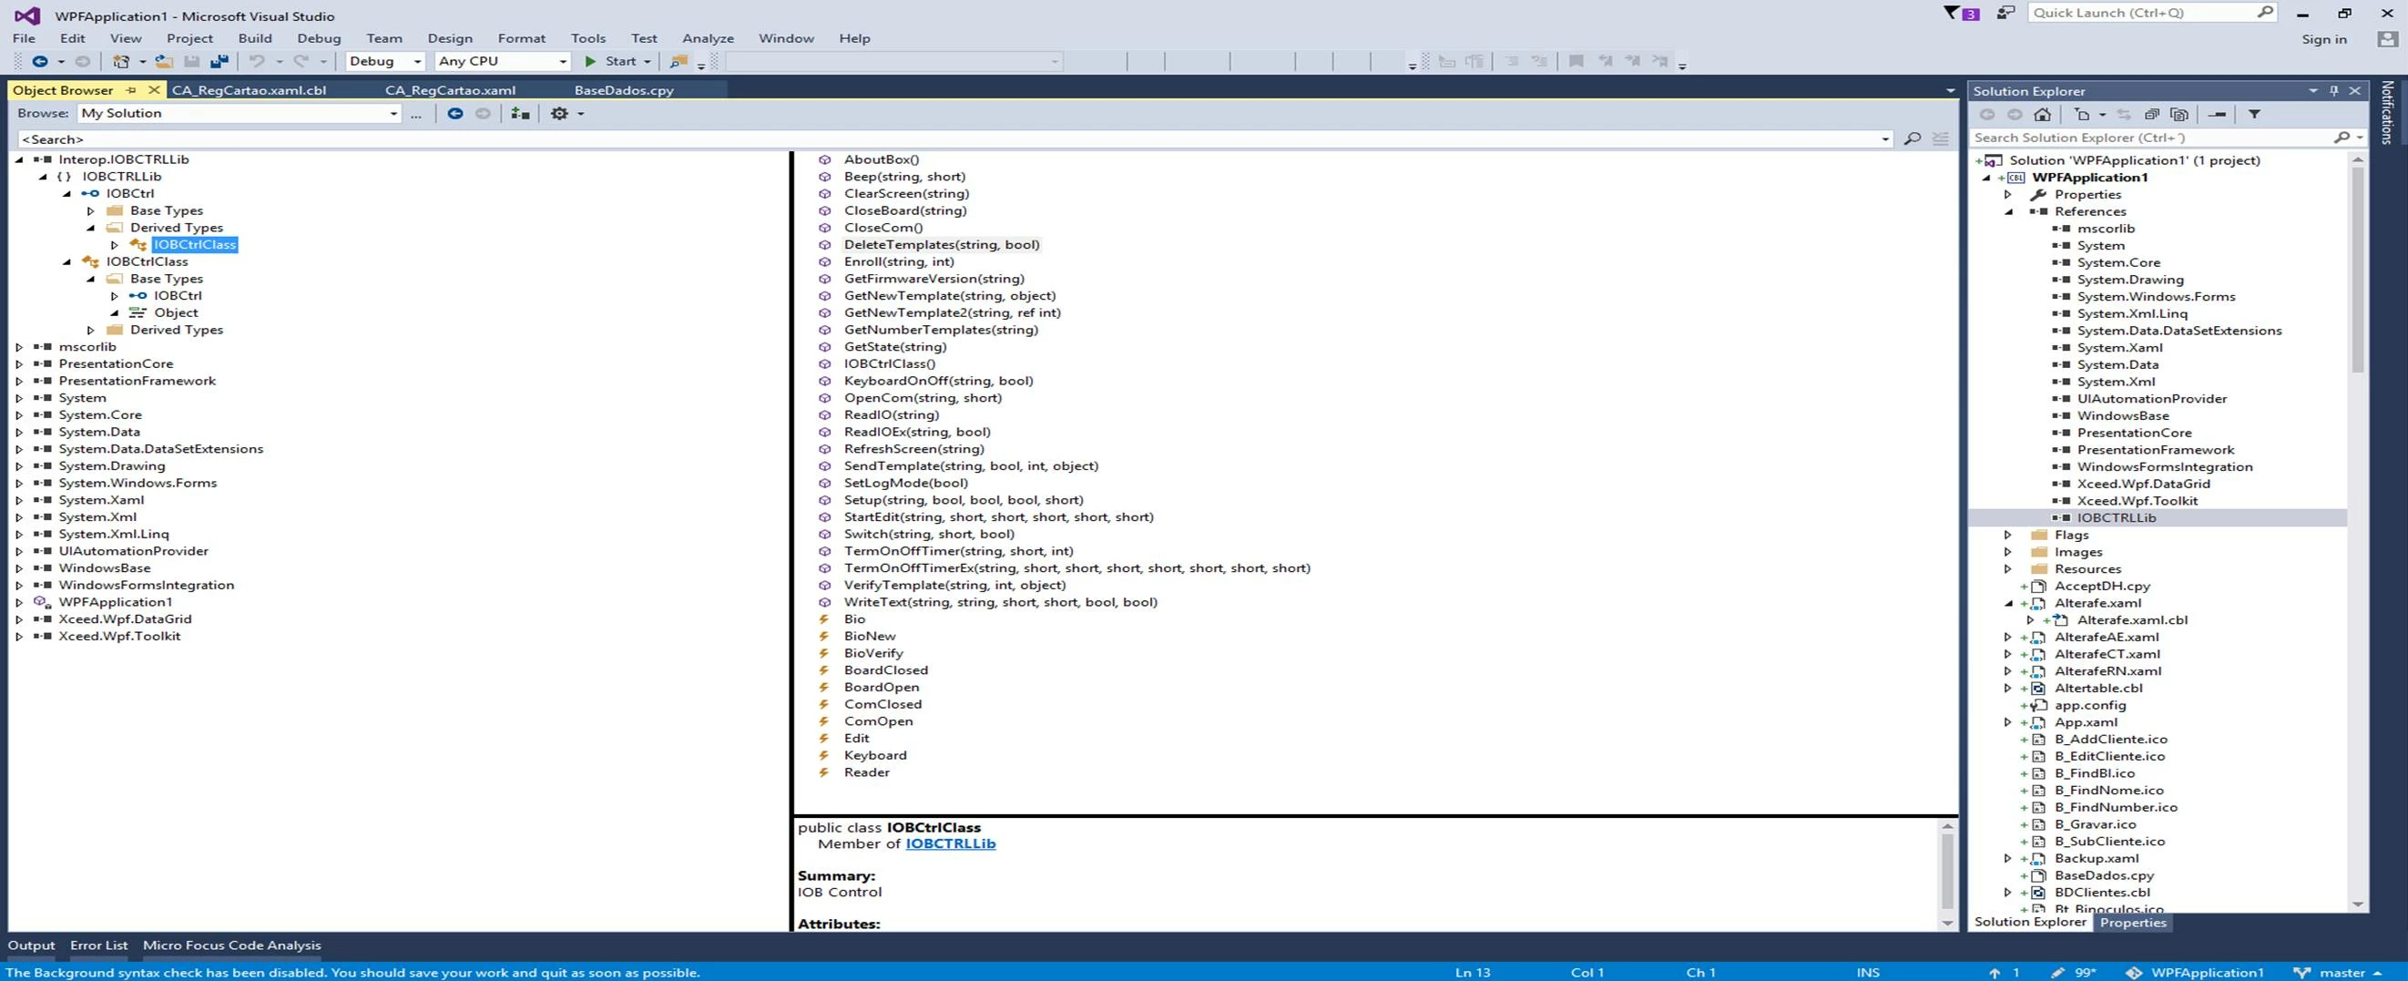Click Sign in link
This screenshot has width=2408, height=981.
(x=2324, y=39)
